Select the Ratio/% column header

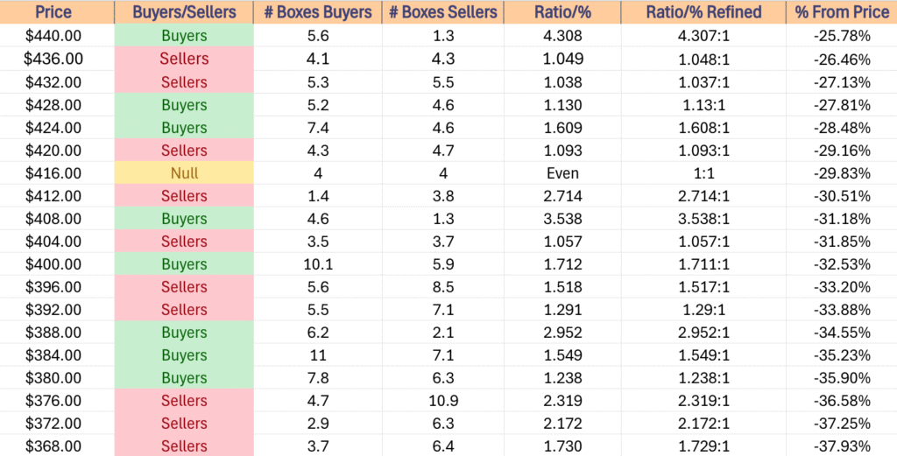click(x=562, y=12)
